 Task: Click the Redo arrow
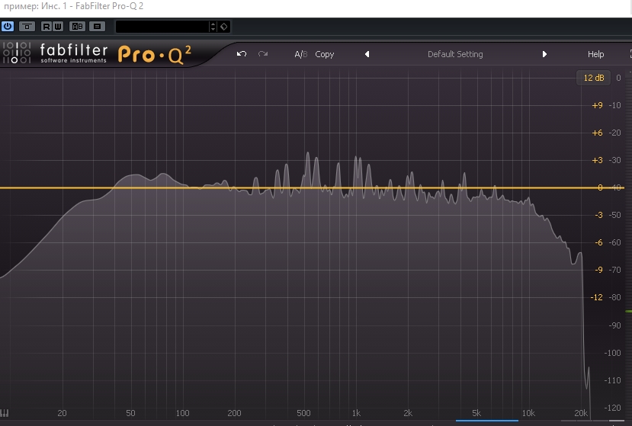[x=263, y=54]
